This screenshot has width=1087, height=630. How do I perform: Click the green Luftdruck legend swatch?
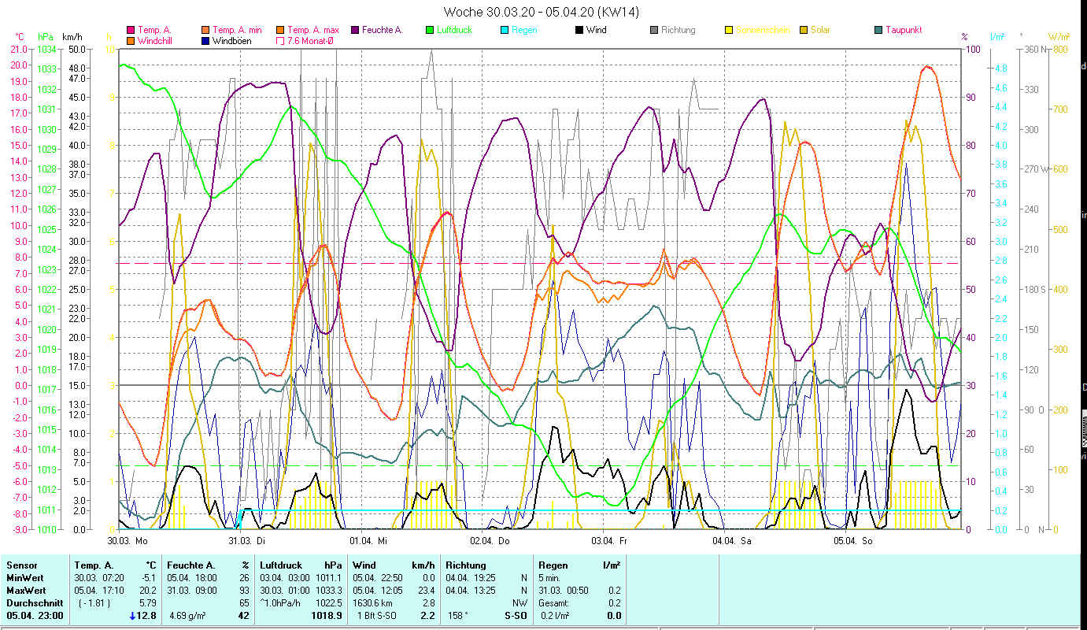[431, 30]
